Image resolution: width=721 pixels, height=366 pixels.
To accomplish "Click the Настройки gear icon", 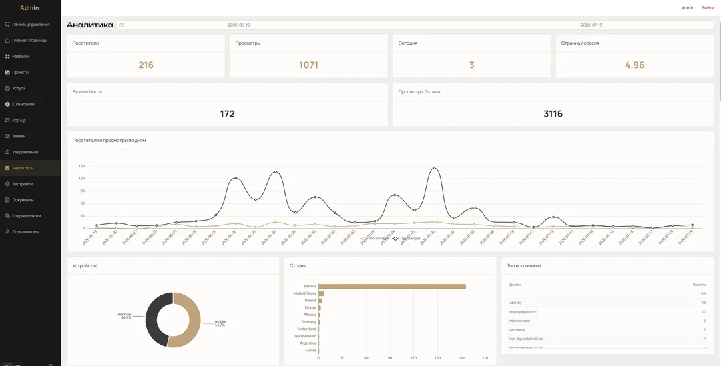I will (7, 184).
